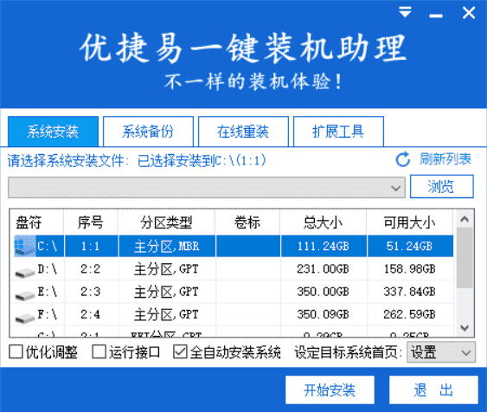This screenshot has height=412, width=487.
Task: Click the 158.98GB available size cell
Action: tap(410, 269)
